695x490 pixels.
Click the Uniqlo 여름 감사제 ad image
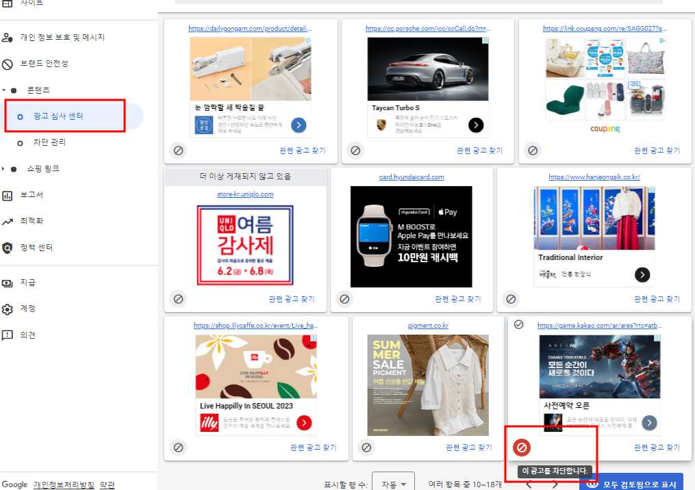coord(245,245)
